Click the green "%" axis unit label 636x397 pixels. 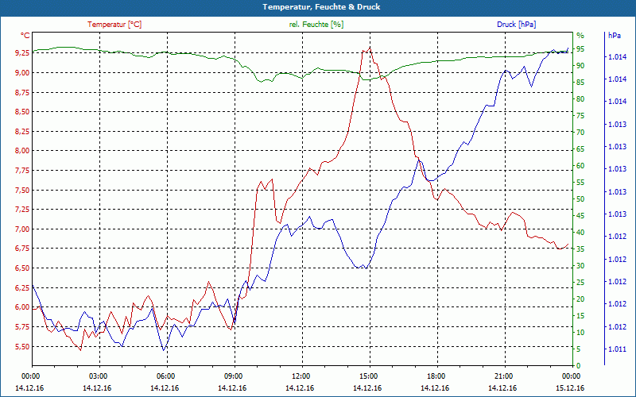(x=580, y=36)
